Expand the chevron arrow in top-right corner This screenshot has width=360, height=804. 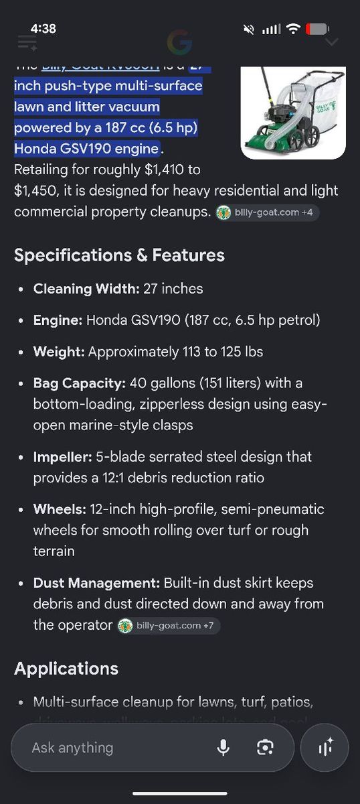(331, 43)
